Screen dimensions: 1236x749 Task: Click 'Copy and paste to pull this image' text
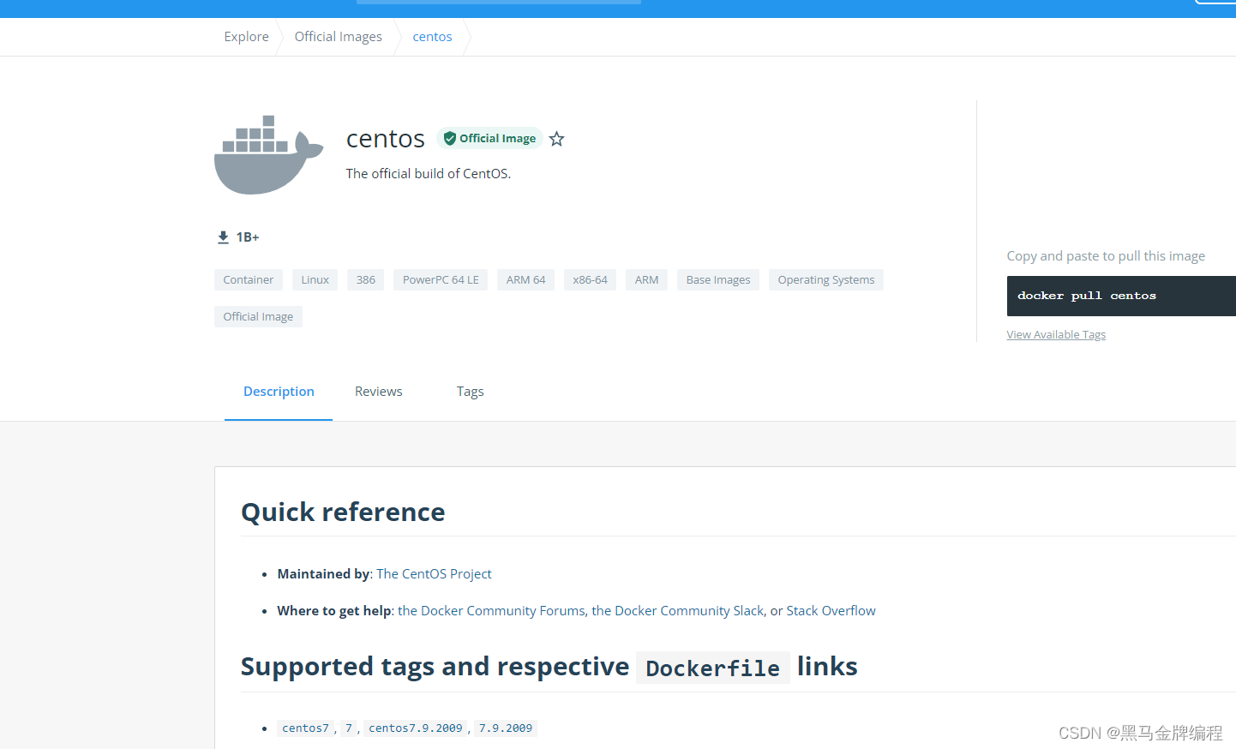tap(1106, 256)
